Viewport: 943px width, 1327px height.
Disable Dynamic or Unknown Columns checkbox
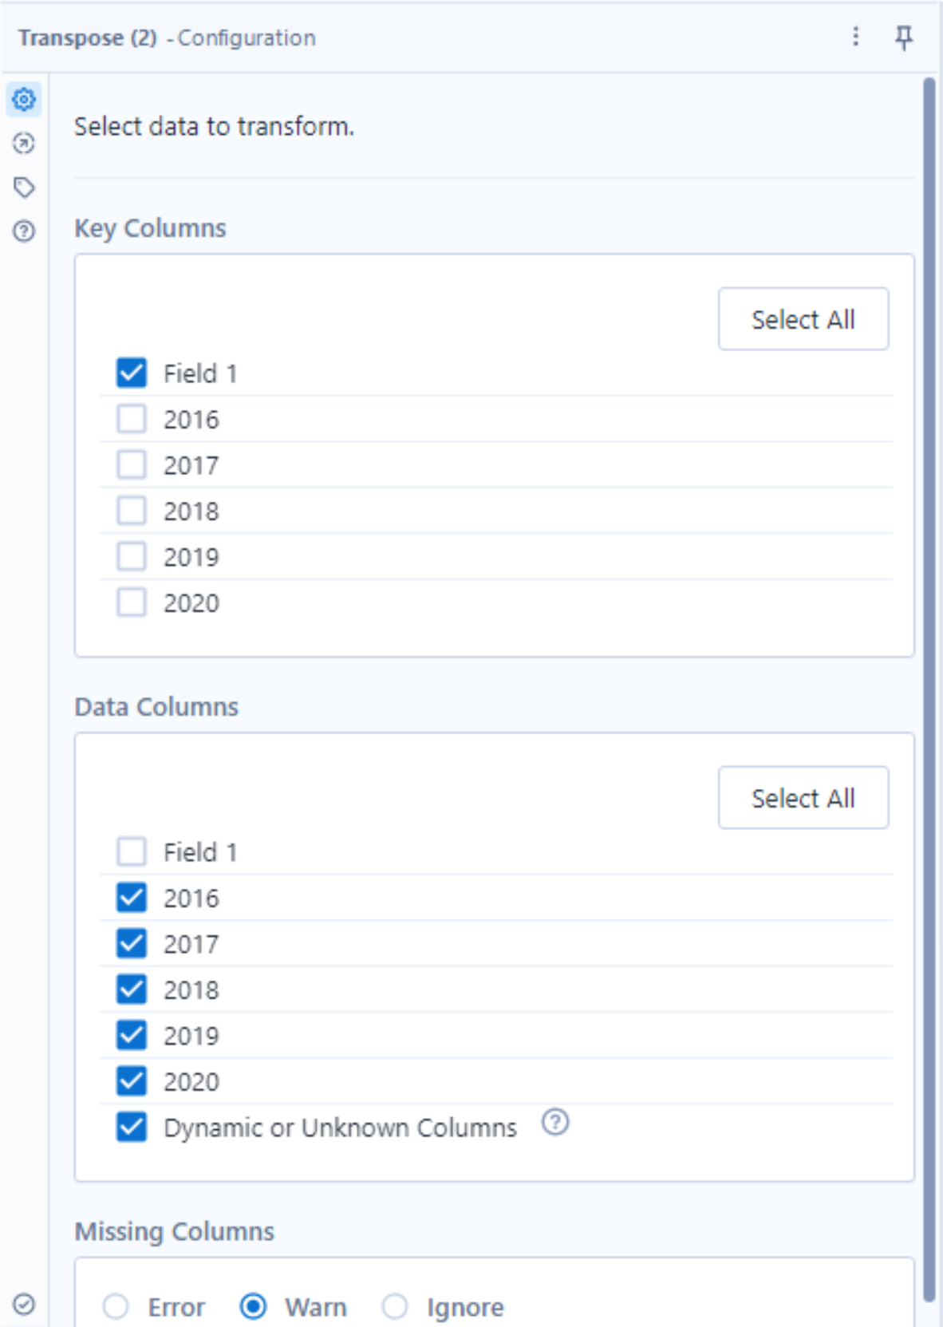point(132,1128)
